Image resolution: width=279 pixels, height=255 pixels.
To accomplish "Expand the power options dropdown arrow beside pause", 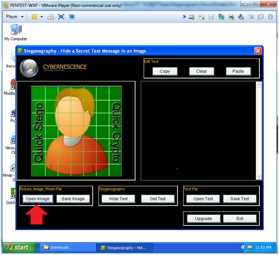I will coord(42,17).
